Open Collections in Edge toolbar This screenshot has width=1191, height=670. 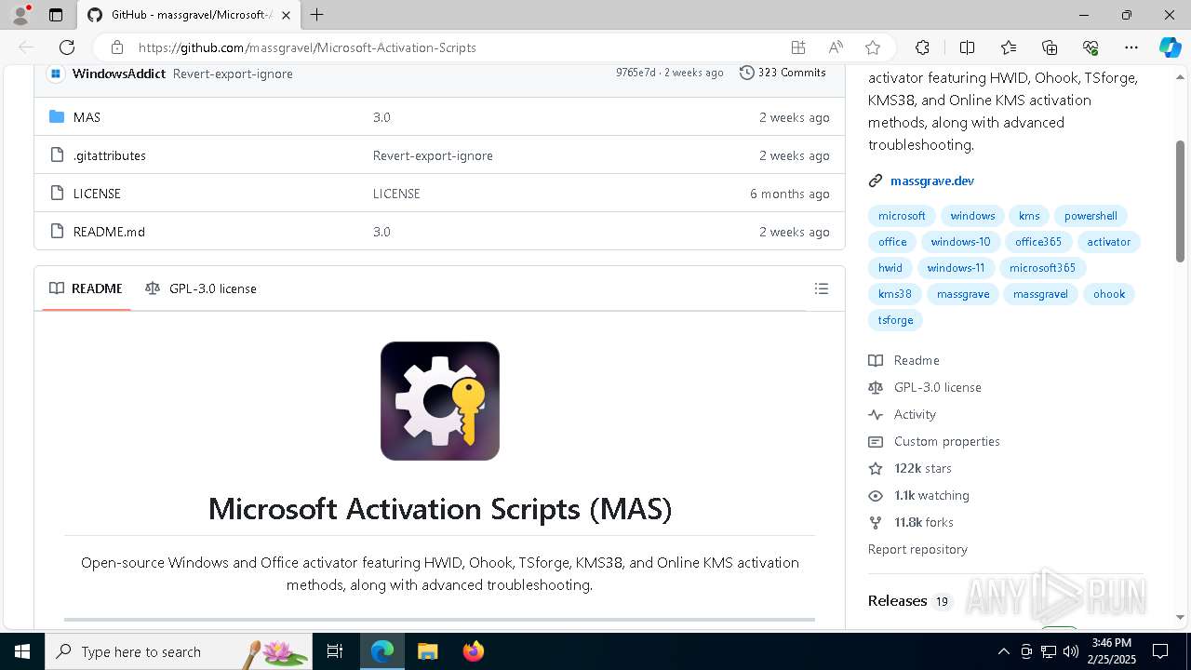(1050, 47)
